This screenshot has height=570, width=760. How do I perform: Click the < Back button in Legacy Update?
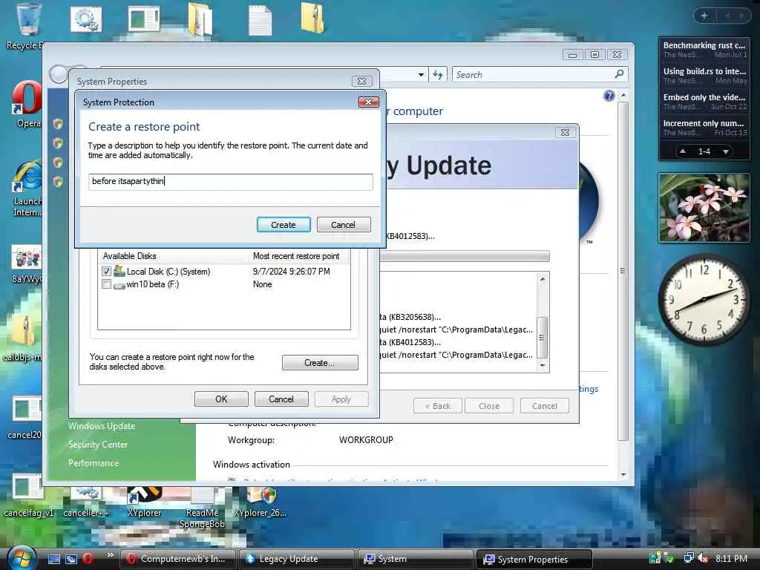coord(438,406)
